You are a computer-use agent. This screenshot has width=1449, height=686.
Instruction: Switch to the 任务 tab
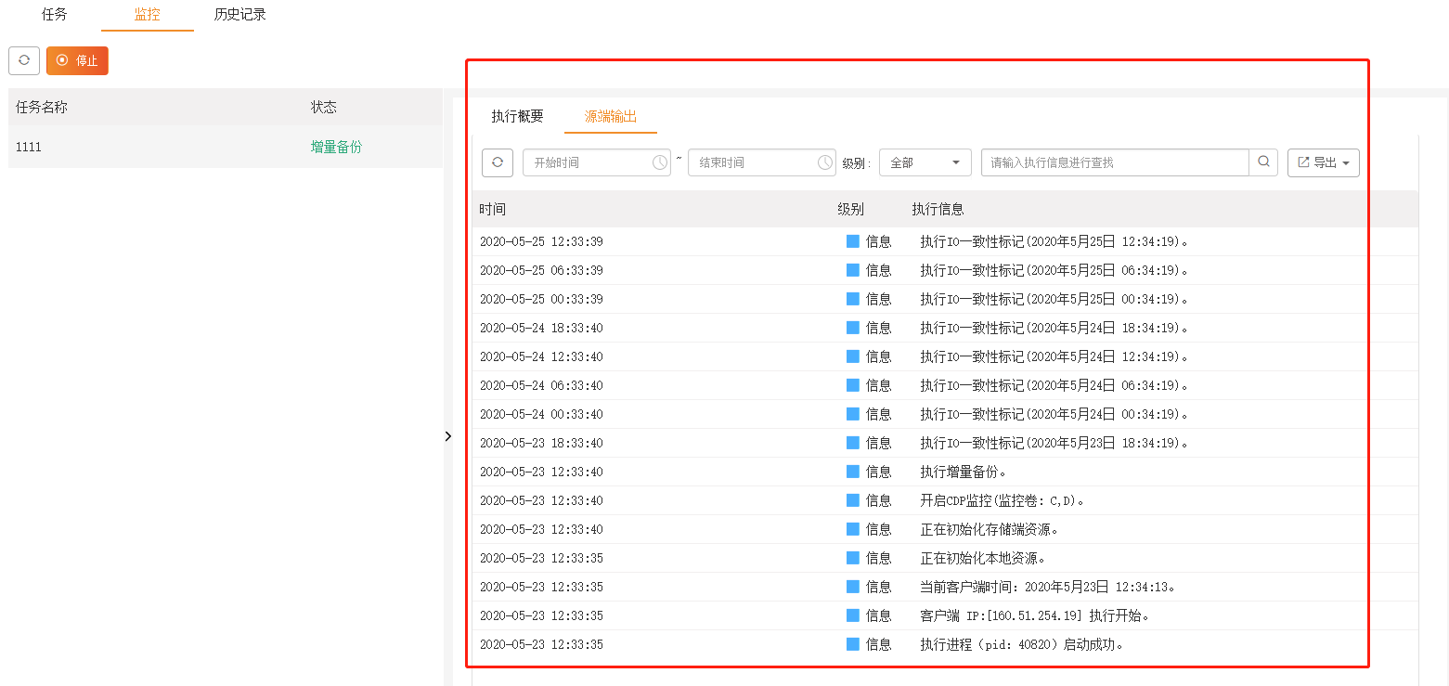[x=55, y=15]
